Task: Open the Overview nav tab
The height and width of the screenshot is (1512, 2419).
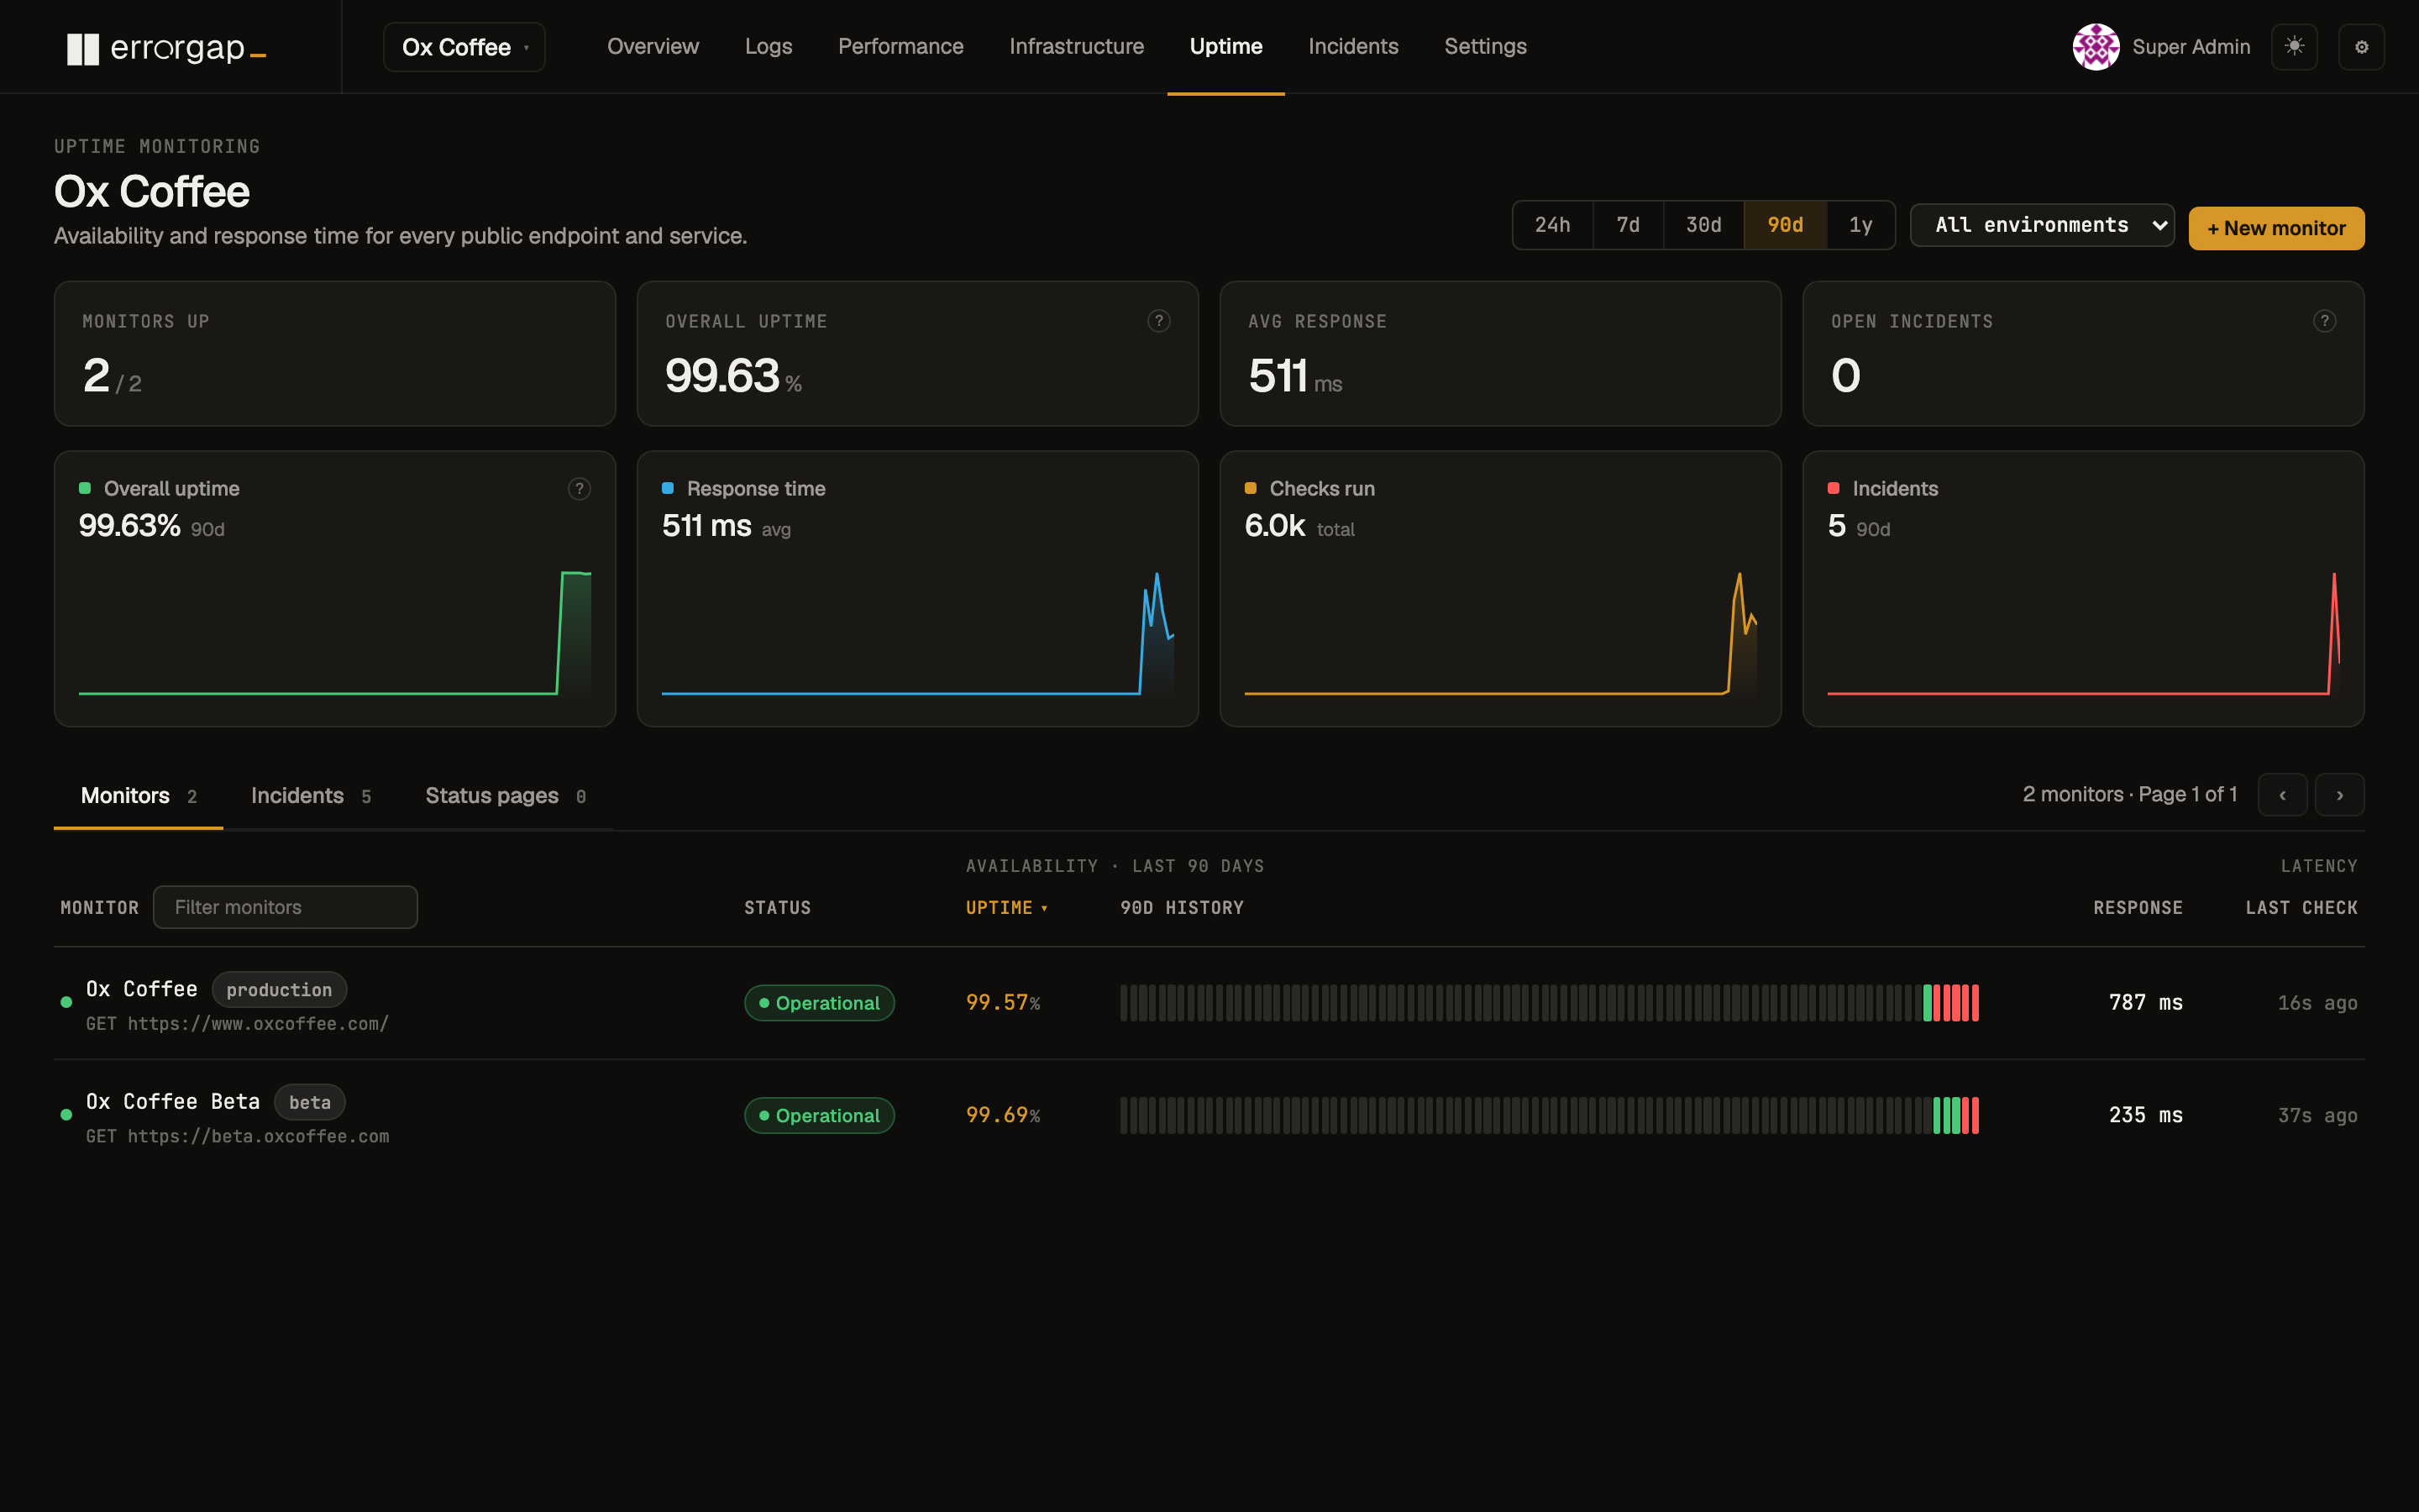Action: [x=653, y=47]
